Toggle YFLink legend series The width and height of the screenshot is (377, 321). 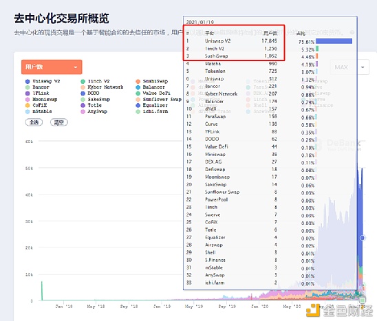[37, 93]
